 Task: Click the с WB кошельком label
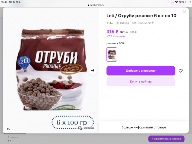(x=116, y=36)
